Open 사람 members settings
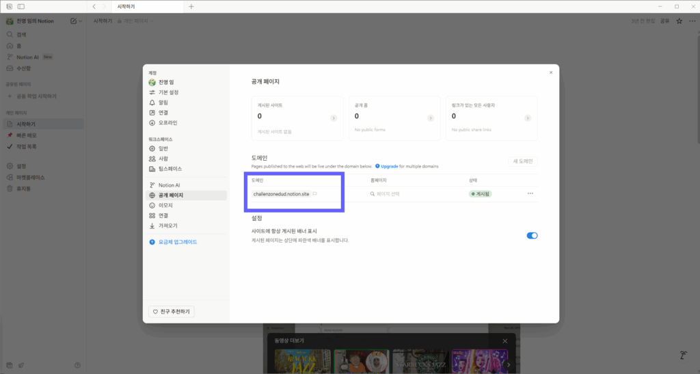The height and width of the screenshot is (374, 700). (x=186, y=159)
